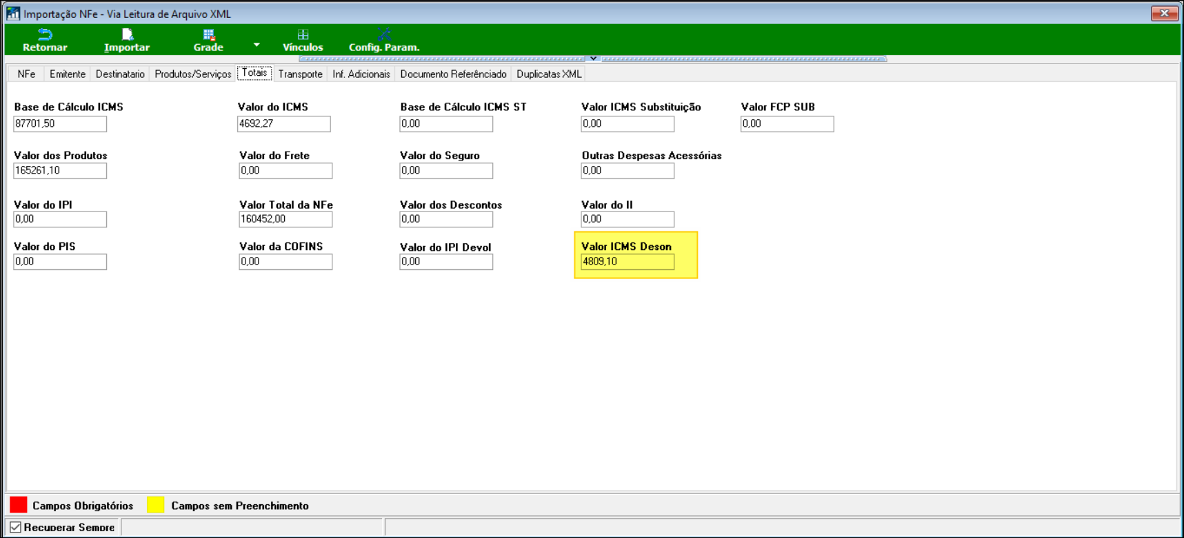This screenshot has height=538, width=1184.
Task: Close the Importação NFe window
Action: coord(1164,13)
